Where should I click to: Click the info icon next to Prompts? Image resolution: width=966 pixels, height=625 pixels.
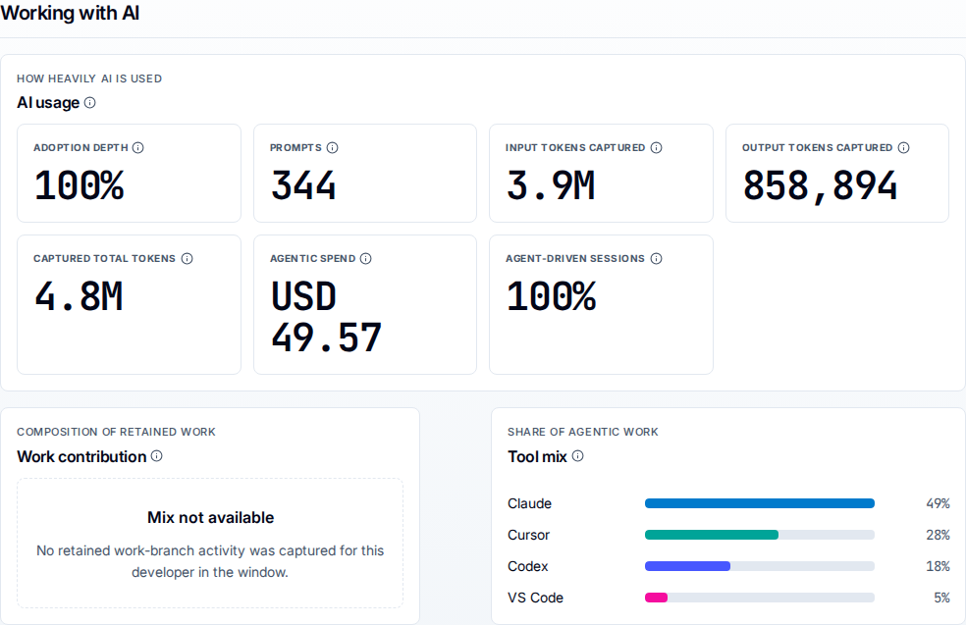point(332,148)
